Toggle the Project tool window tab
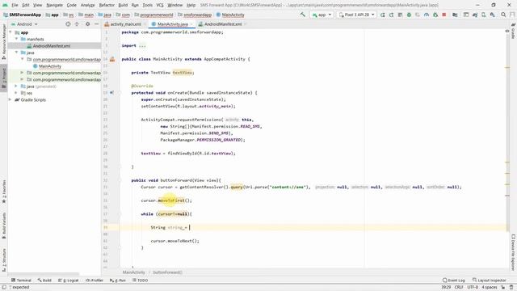517x291 pixels. [x=4, y=78]
